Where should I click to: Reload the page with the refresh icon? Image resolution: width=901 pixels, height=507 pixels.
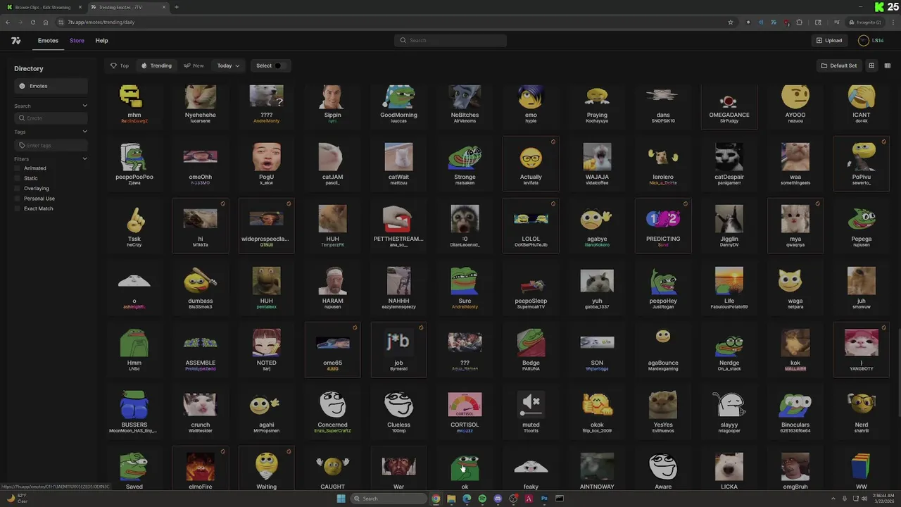click(x=32, y=22)
